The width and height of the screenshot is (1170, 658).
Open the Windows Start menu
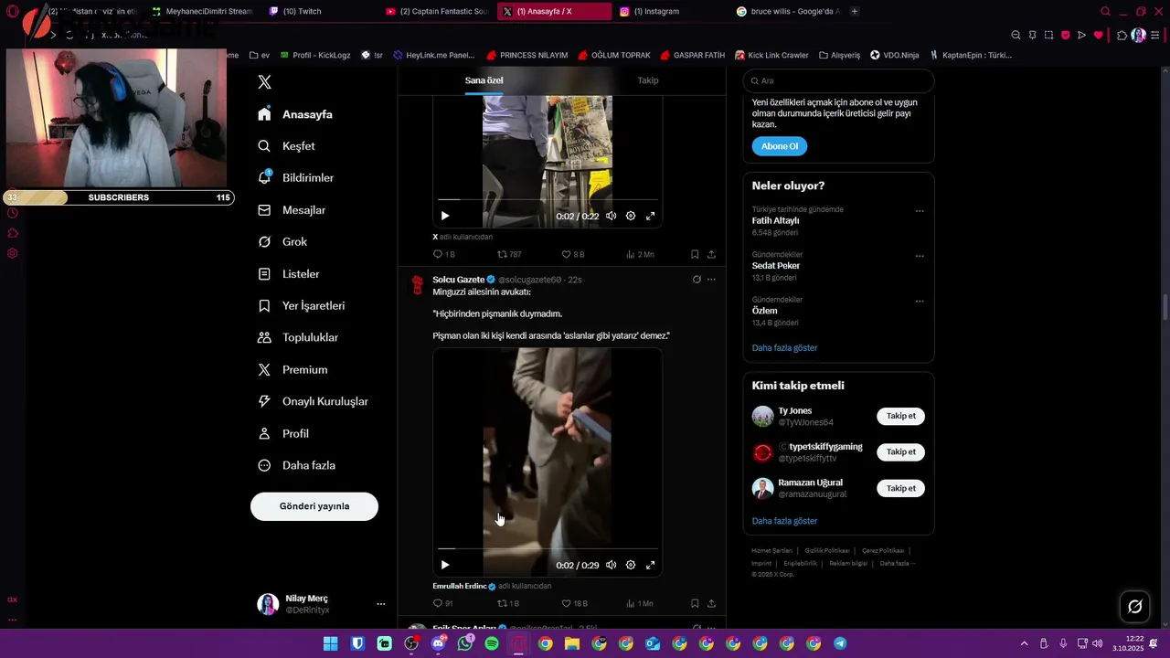click(x=331, y=643)
